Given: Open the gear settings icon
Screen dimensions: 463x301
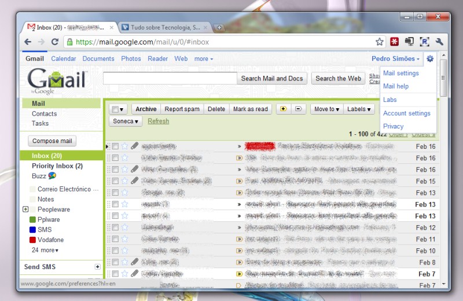Looking at the screenshot, I should point(430,58).
